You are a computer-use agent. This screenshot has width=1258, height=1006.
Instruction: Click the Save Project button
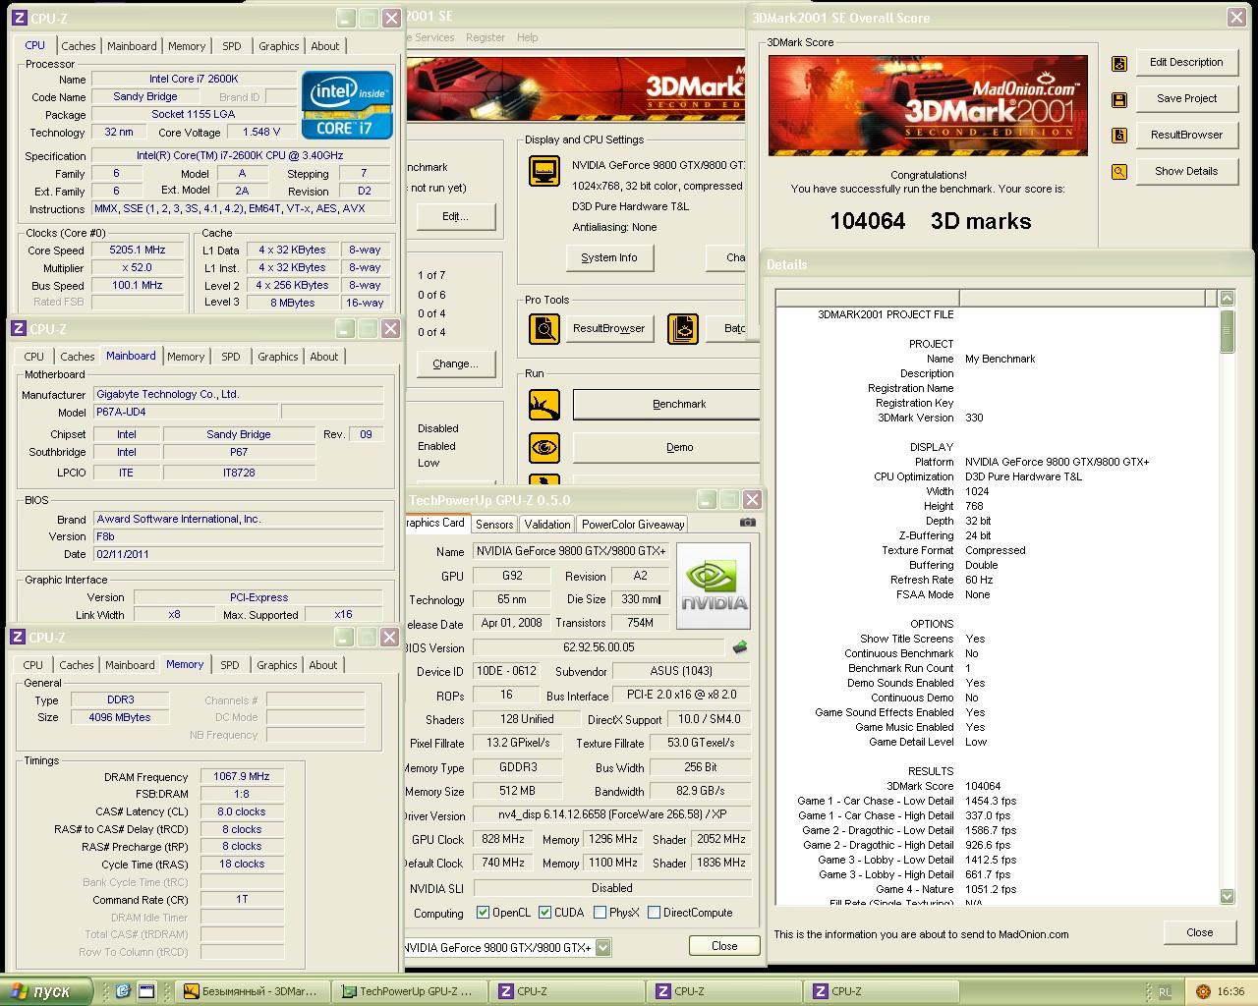pos(1186,99)
